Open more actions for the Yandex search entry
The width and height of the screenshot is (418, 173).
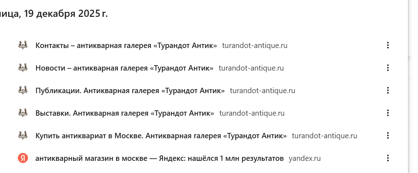click(388, 158)
